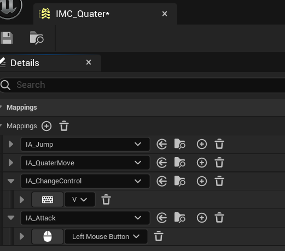Delete the IA_Jump mapping

tap(219, 144)
